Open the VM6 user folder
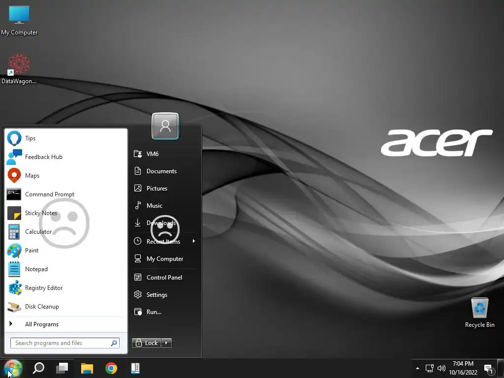504x378 pixels. (x=164, y=154)
